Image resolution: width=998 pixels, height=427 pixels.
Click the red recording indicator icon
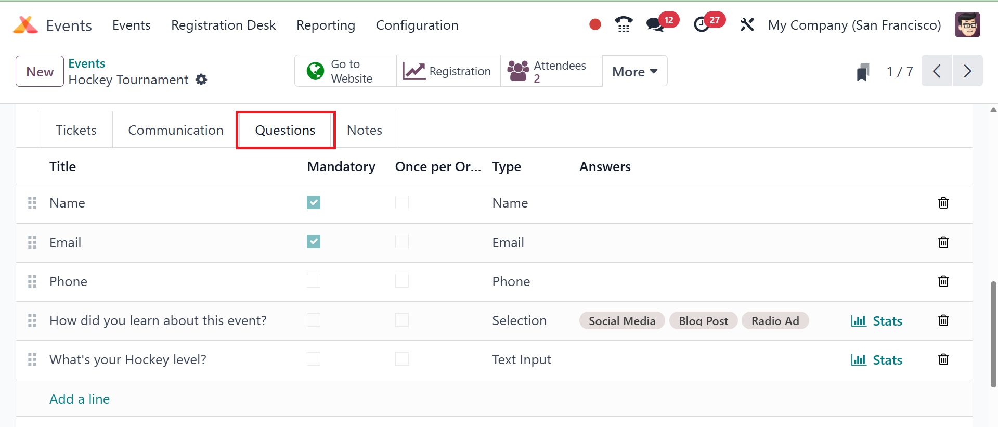[x=595, y=24]
